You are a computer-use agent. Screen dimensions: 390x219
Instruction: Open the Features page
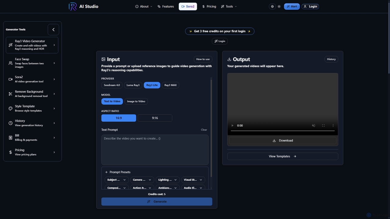(166, 6)
